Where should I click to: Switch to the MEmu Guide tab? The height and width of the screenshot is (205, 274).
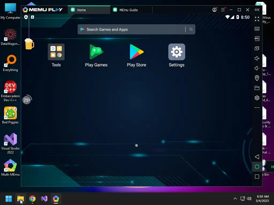click(x=131, y=10)
